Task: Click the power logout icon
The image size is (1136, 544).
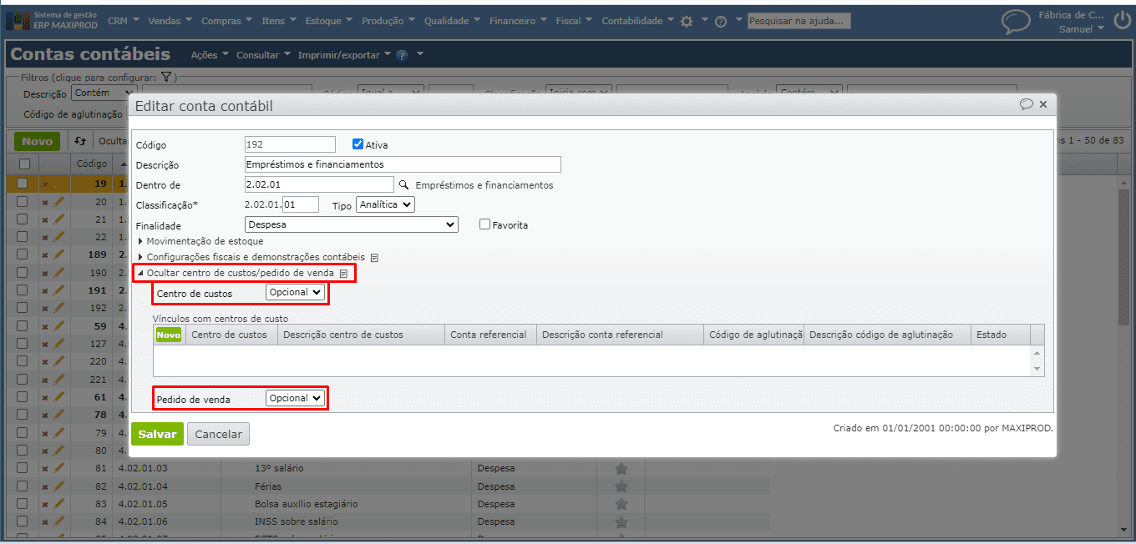Action: coord(1122,22)
